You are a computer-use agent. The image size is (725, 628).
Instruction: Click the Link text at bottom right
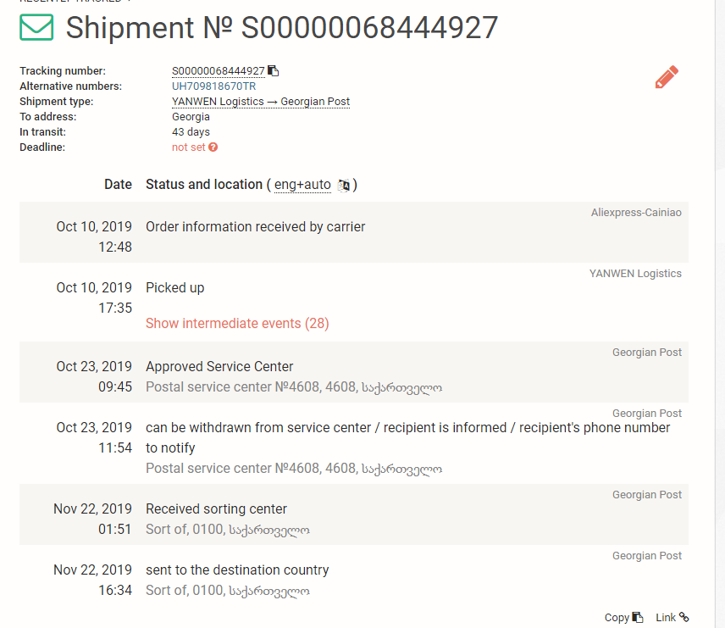(666, 618)
